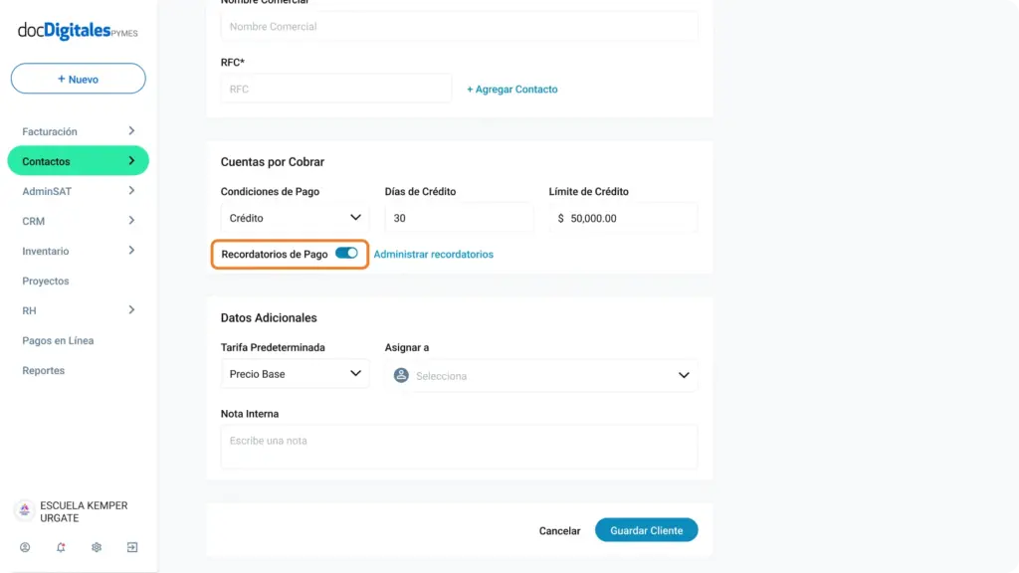Open the Tarifa Predeterminada dropdown
The height and width of the screenshot is (573, 1019).
point(295,374)
